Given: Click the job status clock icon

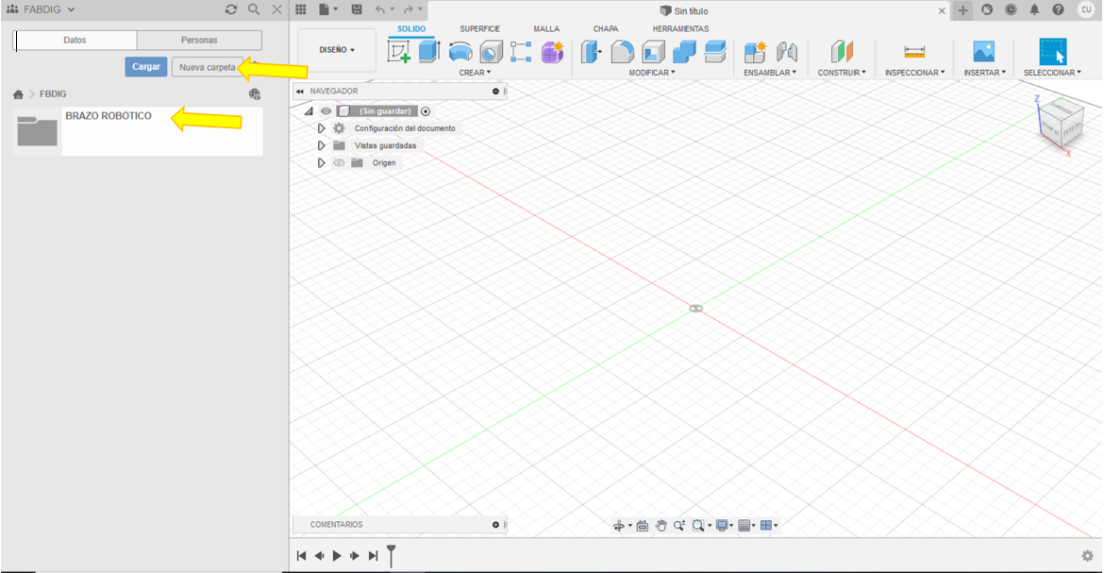Looking at the screenshot, I should pos(1011,9).
